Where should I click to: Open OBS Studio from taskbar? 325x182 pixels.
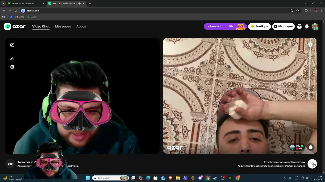[x=222, y=178]
